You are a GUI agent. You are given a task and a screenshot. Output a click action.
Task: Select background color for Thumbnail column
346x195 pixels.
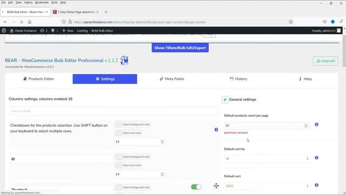pyautogui.click(x=132, y=187)
